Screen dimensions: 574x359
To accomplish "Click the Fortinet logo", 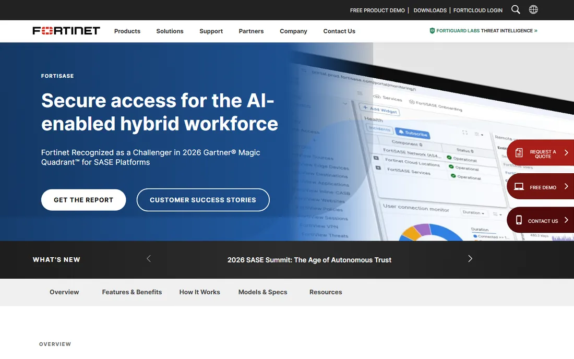I will click(66, 31).
